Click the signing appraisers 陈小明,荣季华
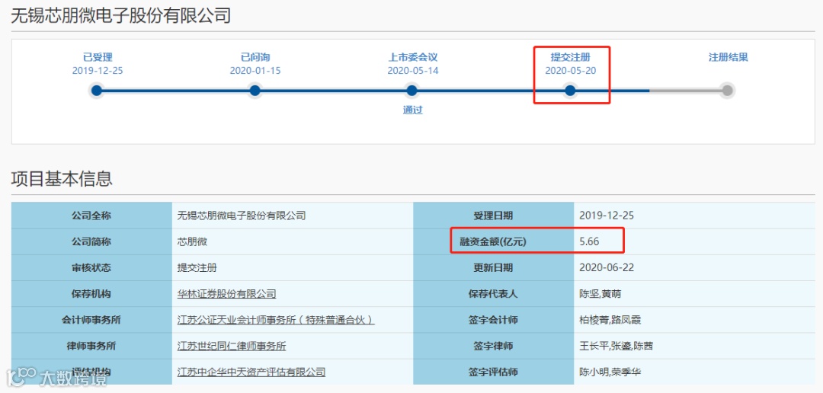823x393 pixels. coord(610,372)
